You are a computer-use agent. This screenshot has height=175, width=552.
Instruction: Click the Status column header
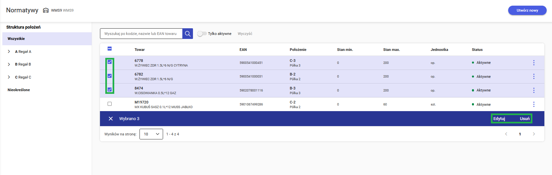[x=477, y=50]
